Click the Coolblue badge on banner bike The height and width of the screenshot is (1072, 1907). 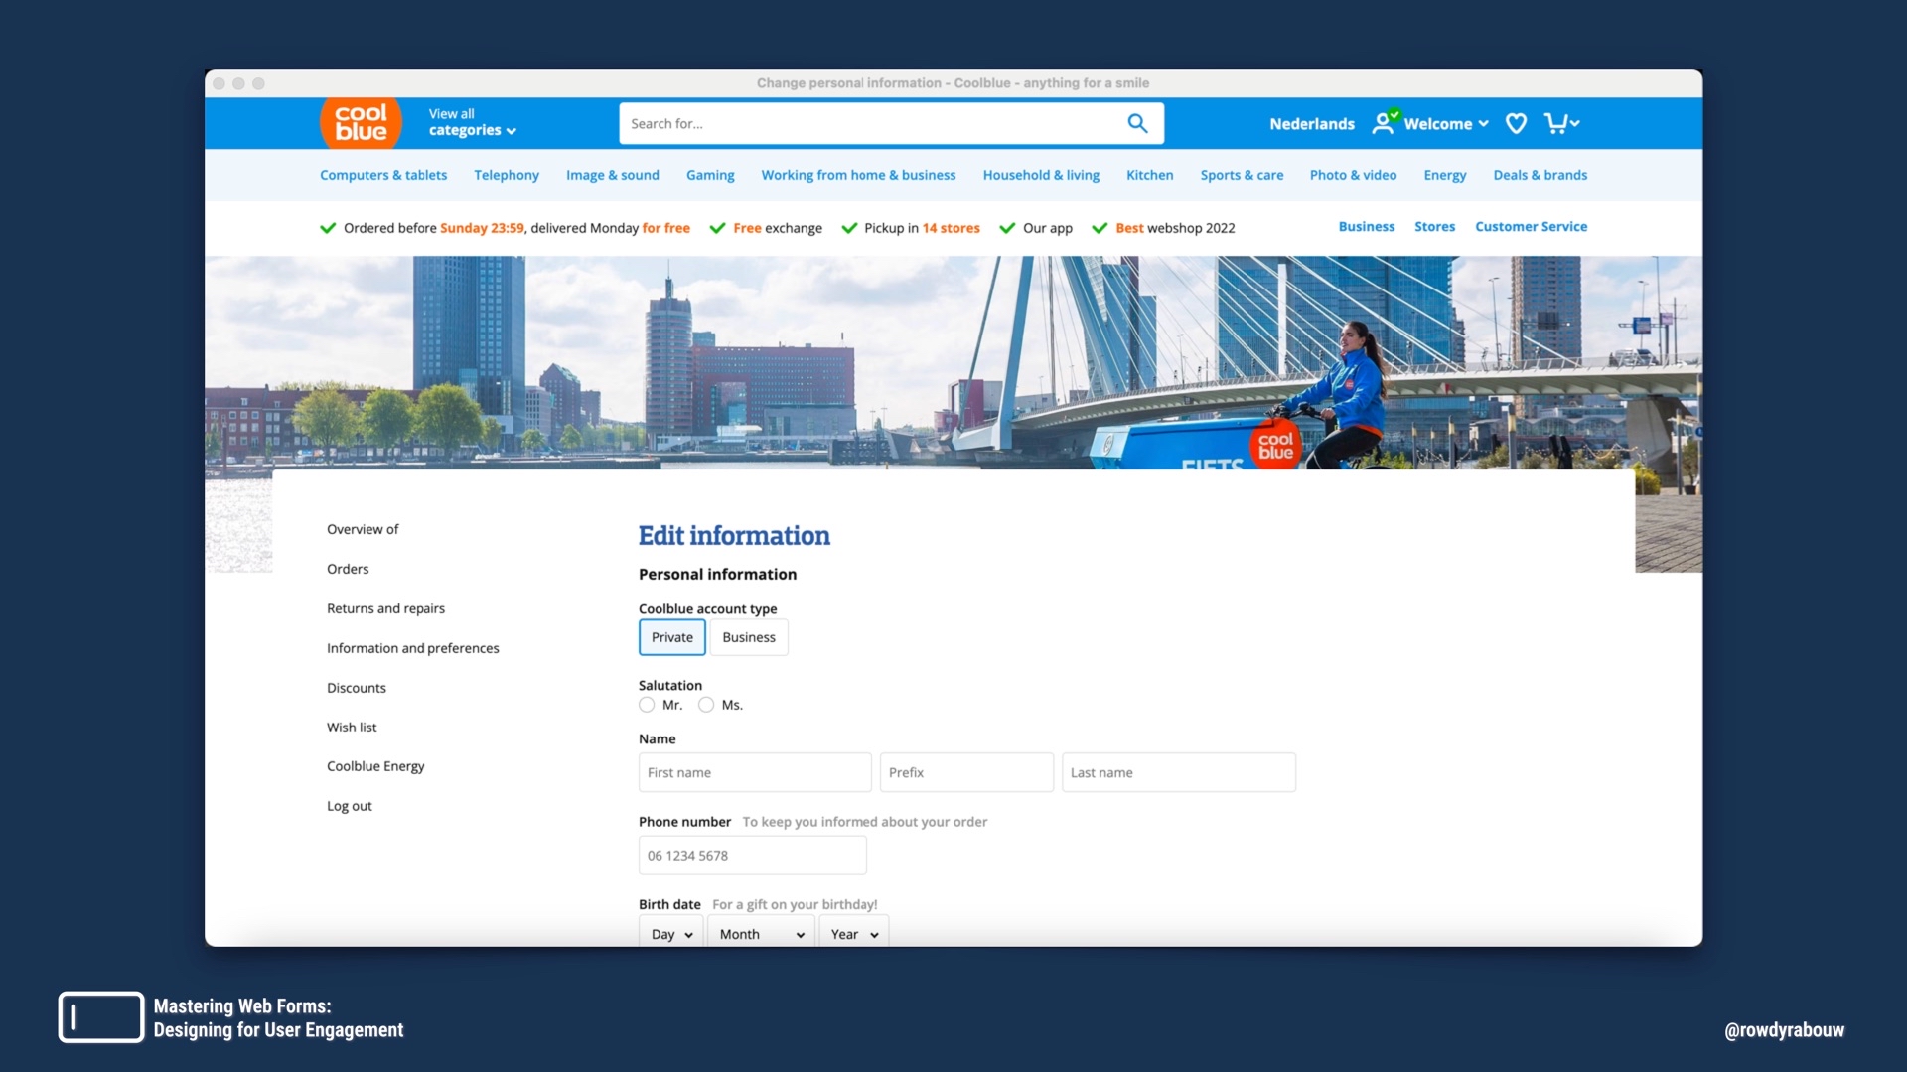pos(1275,446)
